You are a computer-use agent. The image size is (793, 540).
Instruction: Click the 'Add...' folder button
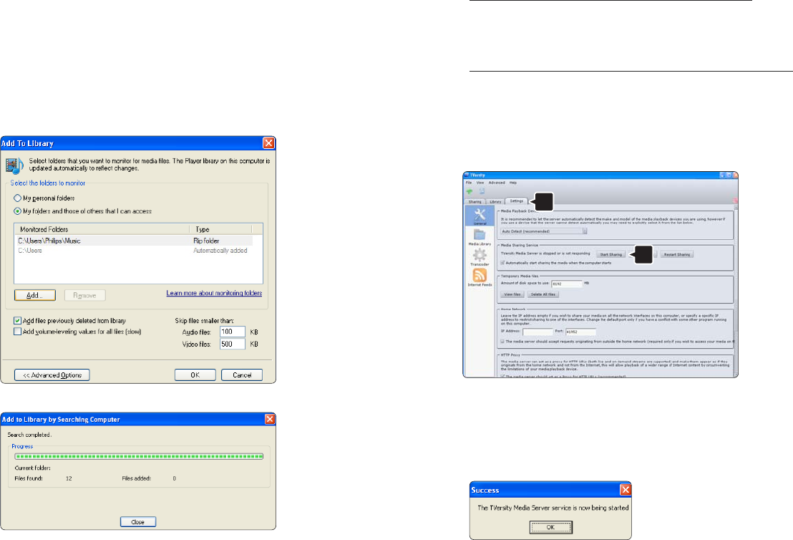35,295
